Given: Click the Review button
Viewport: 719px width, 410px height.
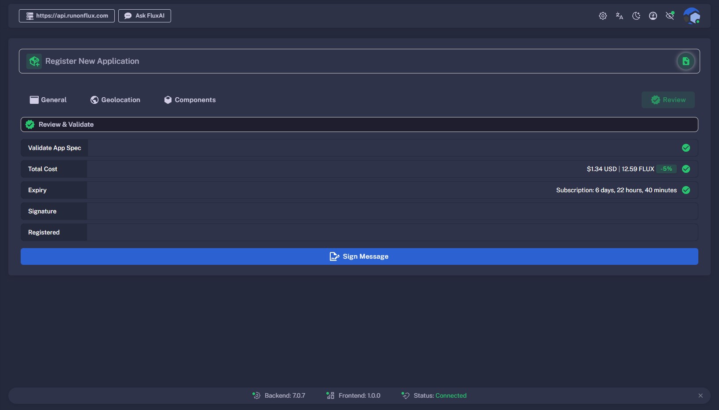Looking at the screenshot, I should [668, 100].
